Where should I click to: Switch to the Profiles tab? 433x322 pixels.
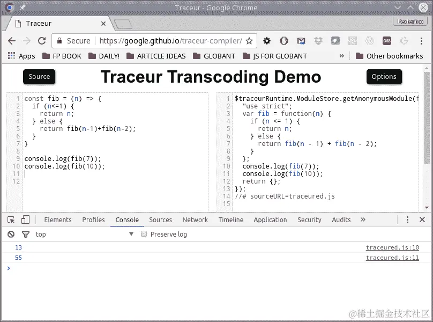coord(93,219)
